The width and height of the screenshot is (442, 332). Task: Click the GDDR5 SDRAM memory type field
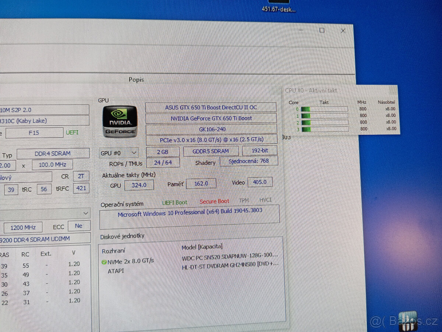(211, 151)
